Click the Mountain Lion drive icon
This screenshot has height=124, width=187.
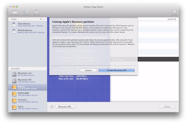[x=14, y=74]
